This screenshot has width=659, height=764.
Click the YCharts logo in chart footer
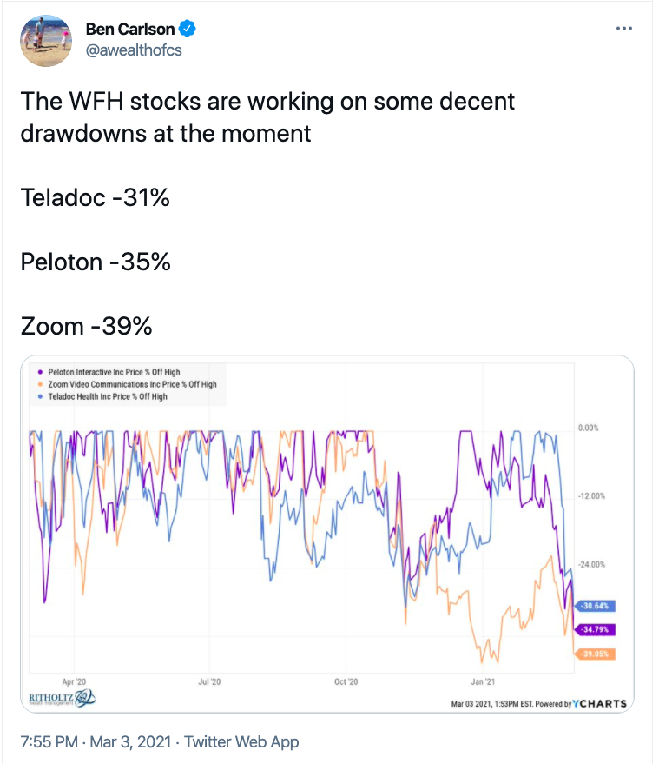600,702
